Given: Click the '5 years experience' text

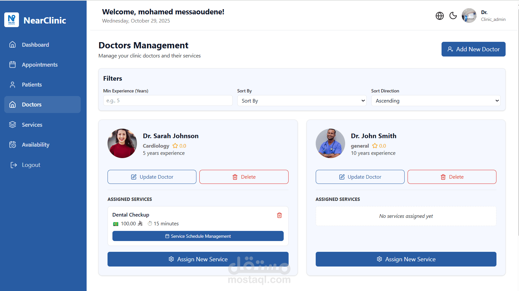Looking at the screenshot, I should (x=164, y=153).
